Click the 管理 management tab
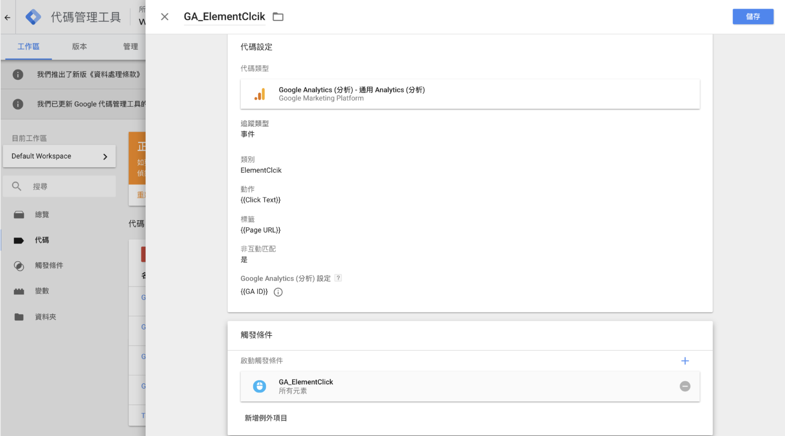This screenshot has width=785, height=436. (130, 46)
